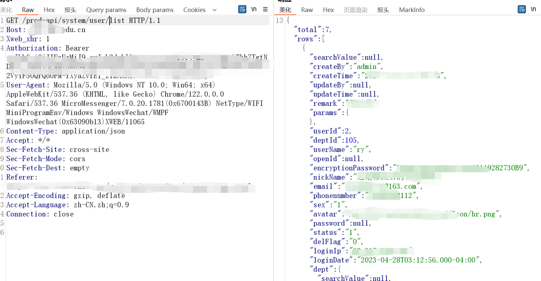Screen dimensions: 541x281
Task: Open the request panel hamburger menu
Action: click(x=265, y=9)
